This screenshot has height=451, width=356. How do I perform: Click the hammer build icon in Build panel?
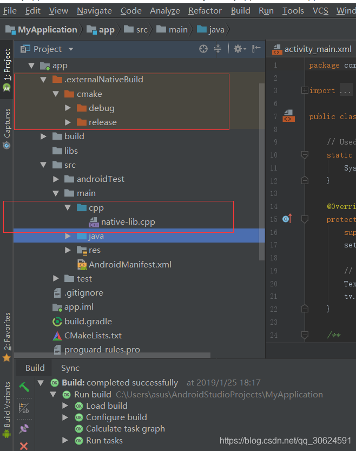[x=24, y=387]
